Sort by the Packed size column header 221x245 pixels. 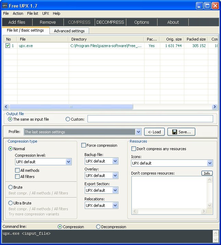click(196, 39)
